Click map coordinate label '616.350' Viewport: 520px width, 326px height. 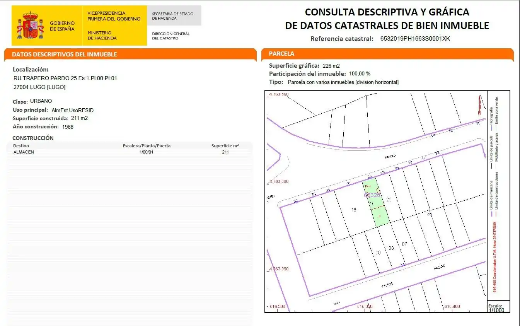coord(365,307)
